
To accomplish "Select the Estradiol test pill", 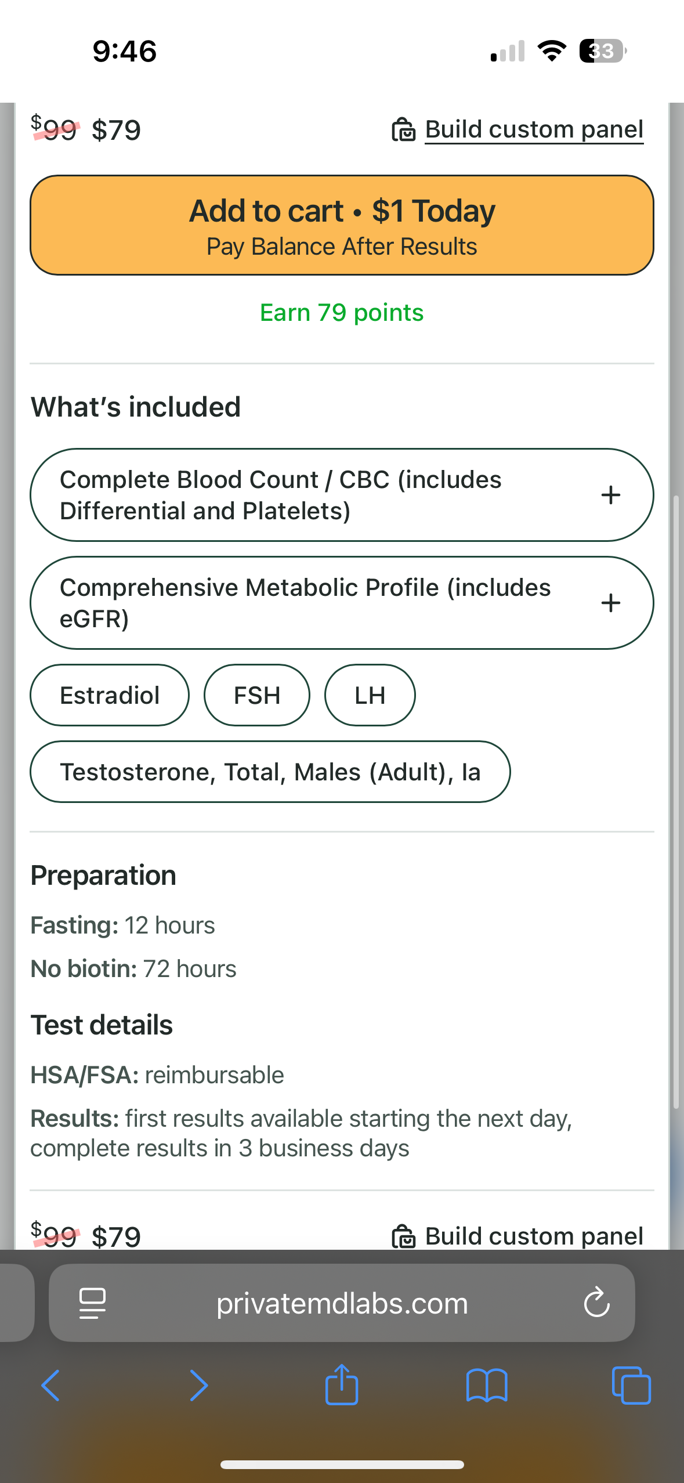I will [x=110, y=695].
